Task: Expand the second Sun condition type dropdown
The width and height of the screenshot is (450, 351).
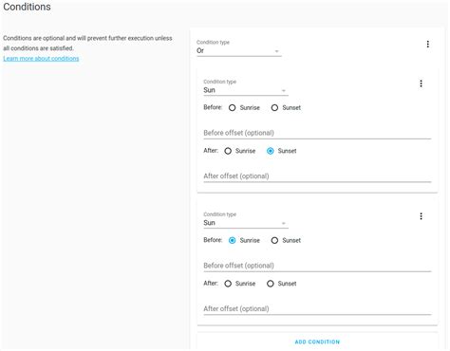Action: (246, 223)
